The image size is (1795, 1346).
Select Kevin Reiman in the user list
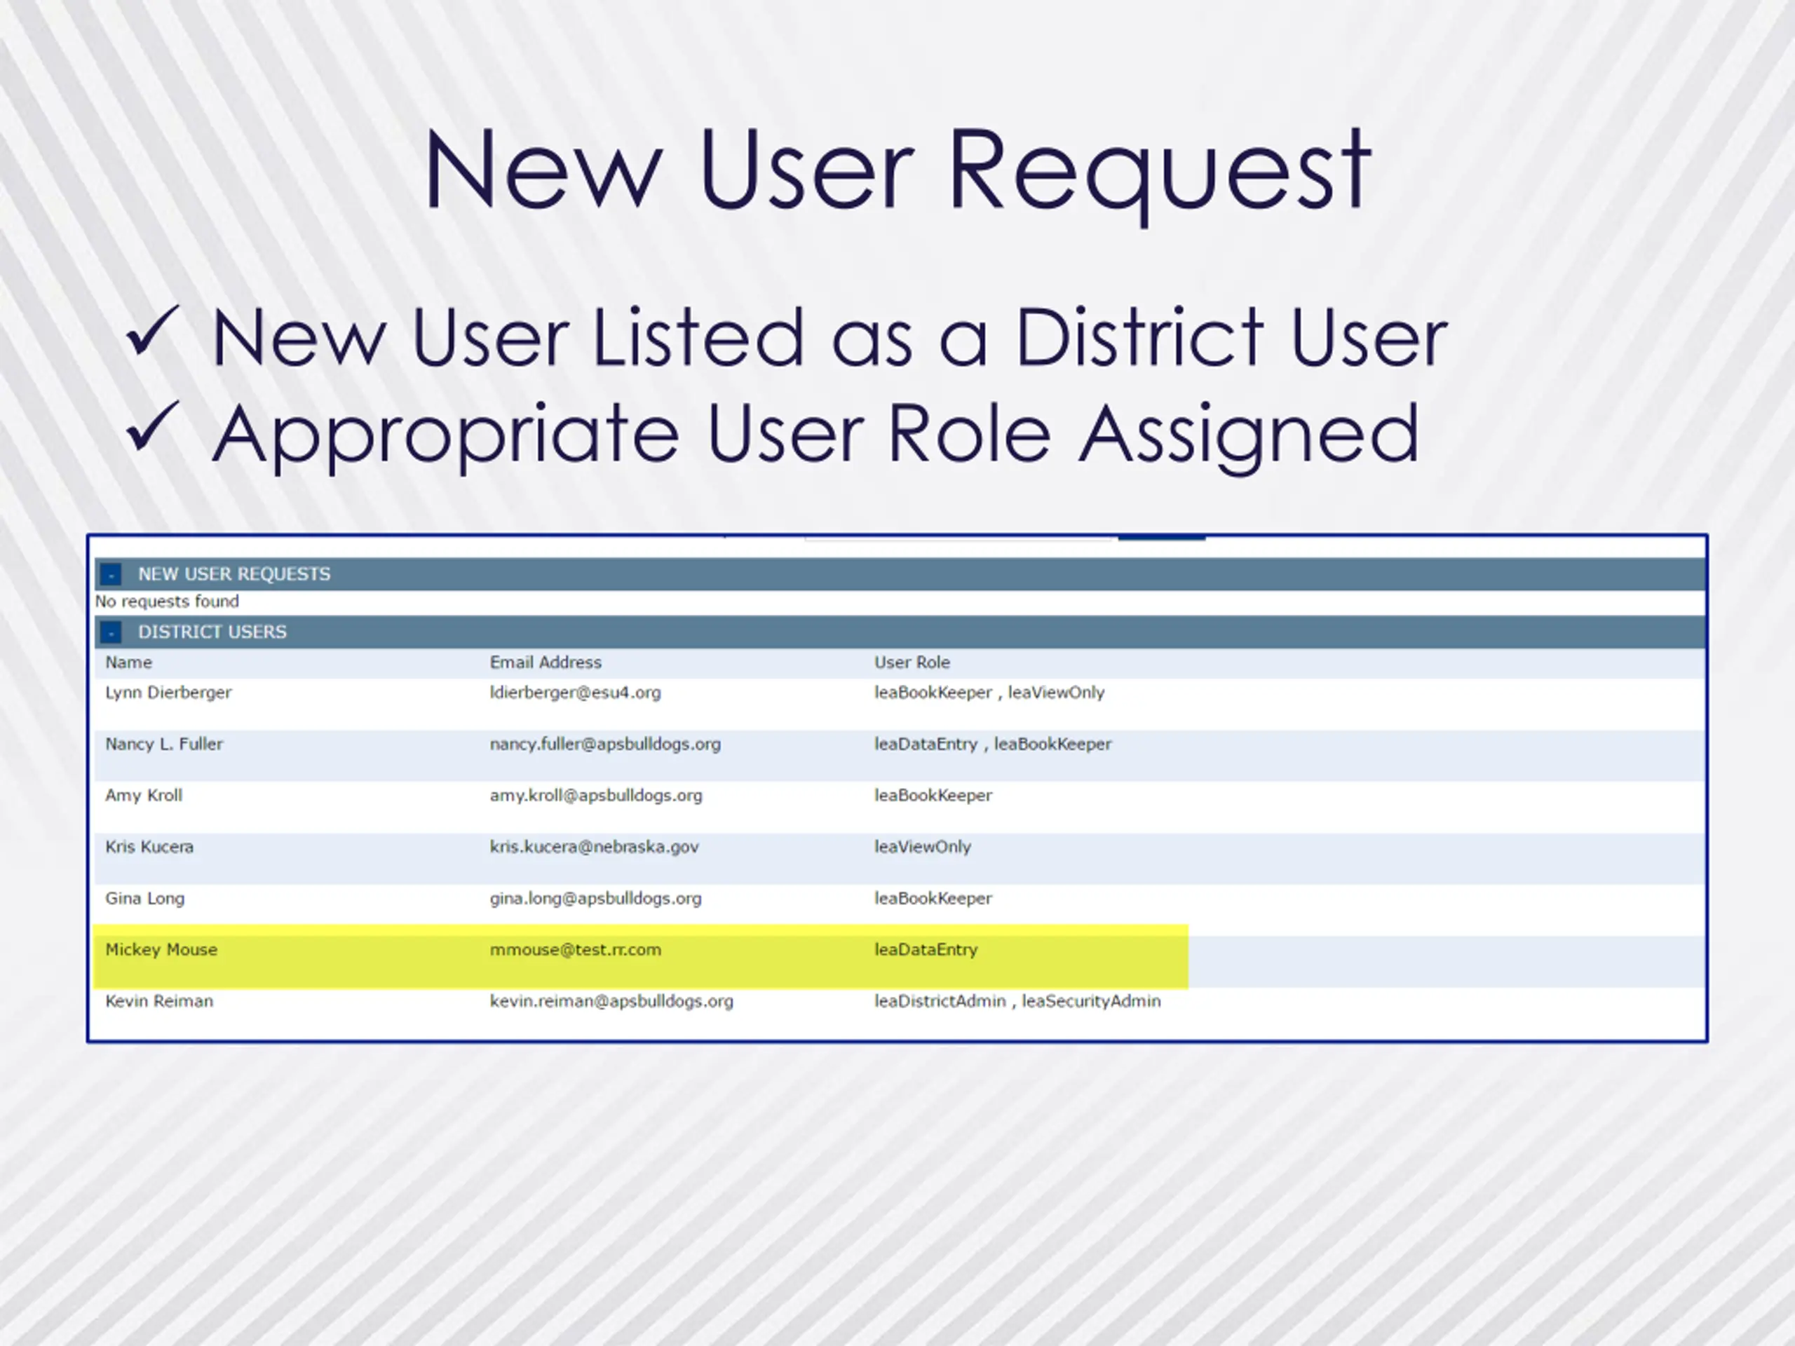[x=159, y=1001]
